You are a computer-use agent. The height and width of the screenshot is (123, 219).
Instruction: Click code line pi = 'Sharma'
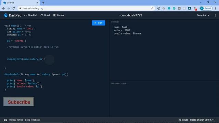point(16,41)
